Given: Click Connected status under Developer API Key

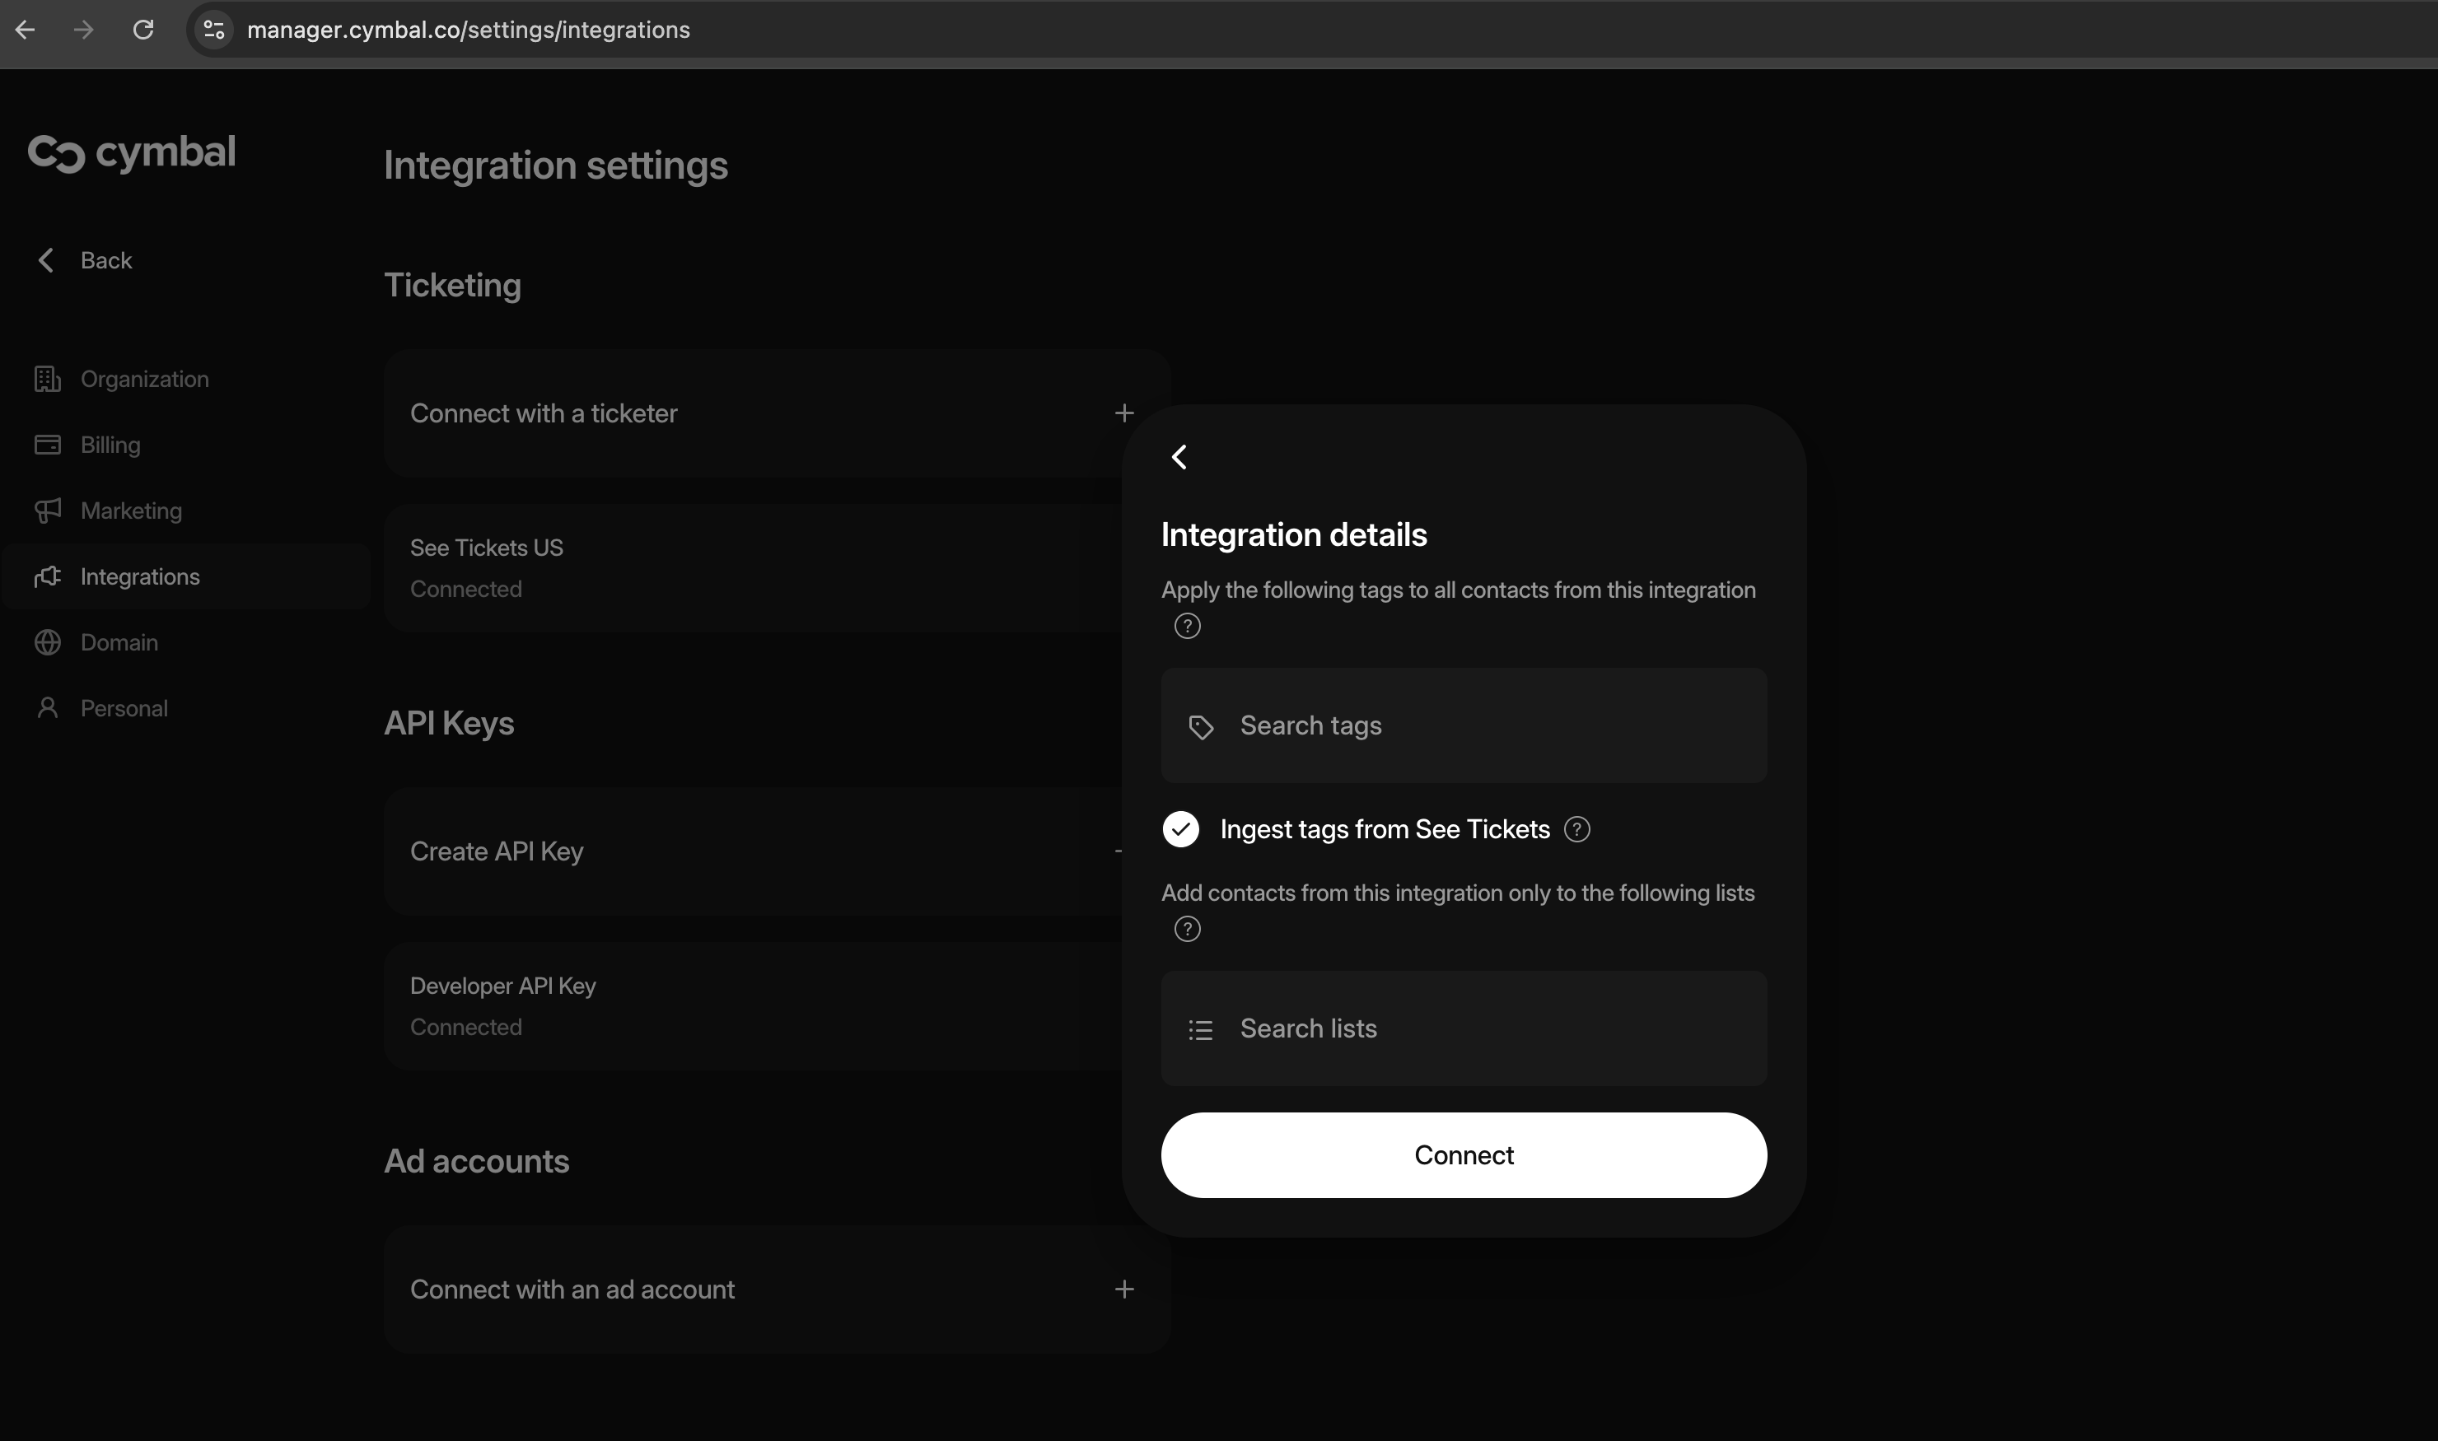Looking at the screenshot, I should [466, 1028].
